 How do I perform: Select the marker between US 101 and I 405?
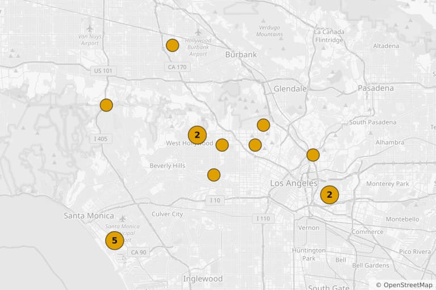pyautogui.click(x=106, y=105)
